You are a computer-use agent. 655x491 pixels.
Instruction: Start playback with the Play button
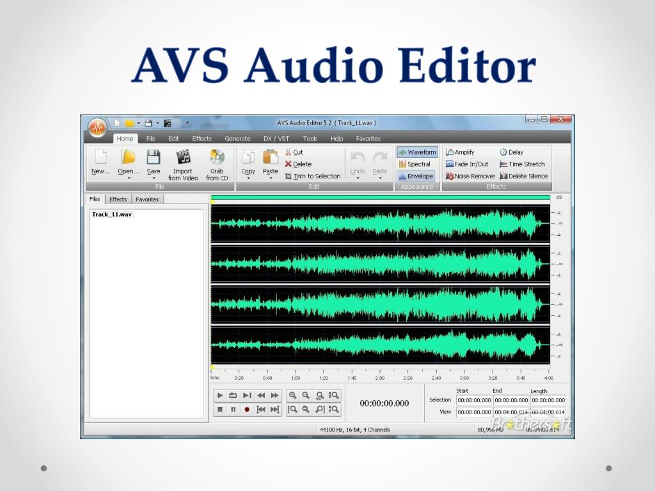(220, 395)
